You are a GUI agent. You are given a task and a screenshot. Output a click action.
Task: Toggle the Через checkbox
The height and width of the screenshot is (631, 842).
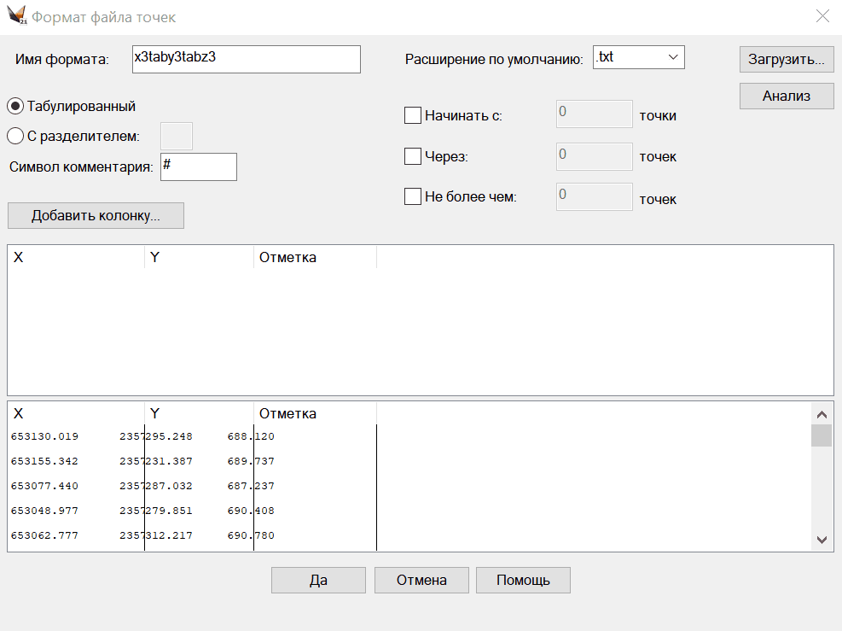tap(413, 156)
